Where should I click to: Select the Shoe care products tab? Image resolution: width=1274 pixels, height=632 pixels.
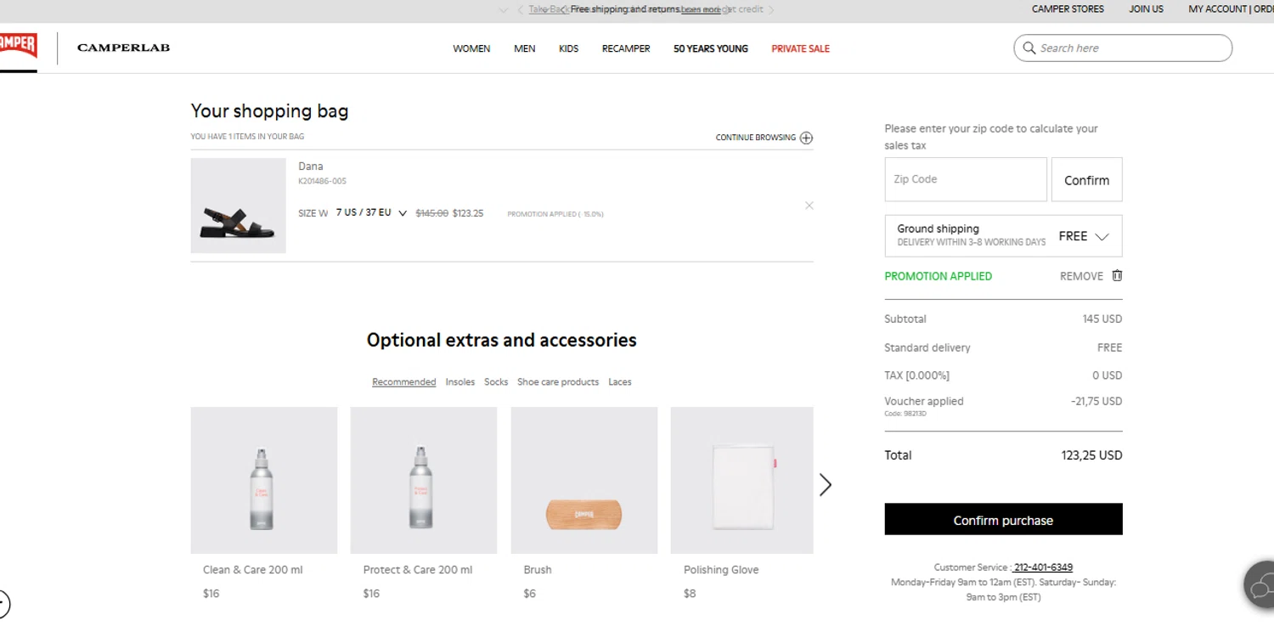pos(558,382)
